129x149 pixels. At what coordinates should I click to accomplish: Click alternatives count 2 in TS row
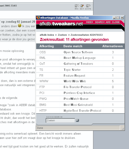(113, 70)
